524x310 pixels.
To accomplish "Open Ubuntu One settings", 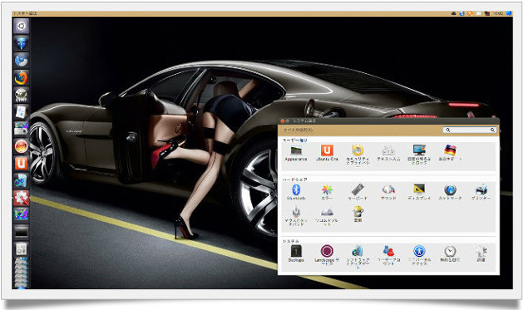I will point(327,153).
